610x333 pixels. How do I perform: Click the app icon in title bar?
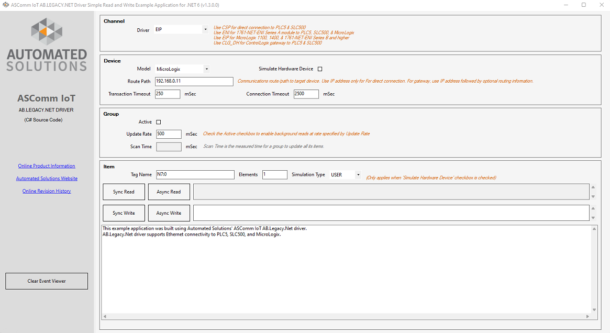(5, 5)
